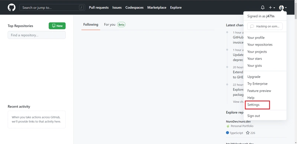Image resolution: width=297 pixels, height=144 pixels.
Task: Choose Upgrade in the user menu
Action: click(254, 77)
